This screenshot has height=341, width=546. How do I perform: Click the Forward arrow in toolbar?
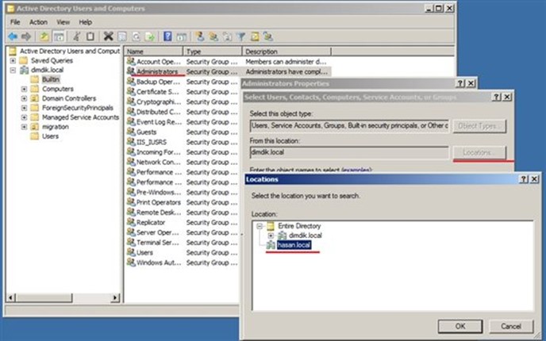coord(26,36)
